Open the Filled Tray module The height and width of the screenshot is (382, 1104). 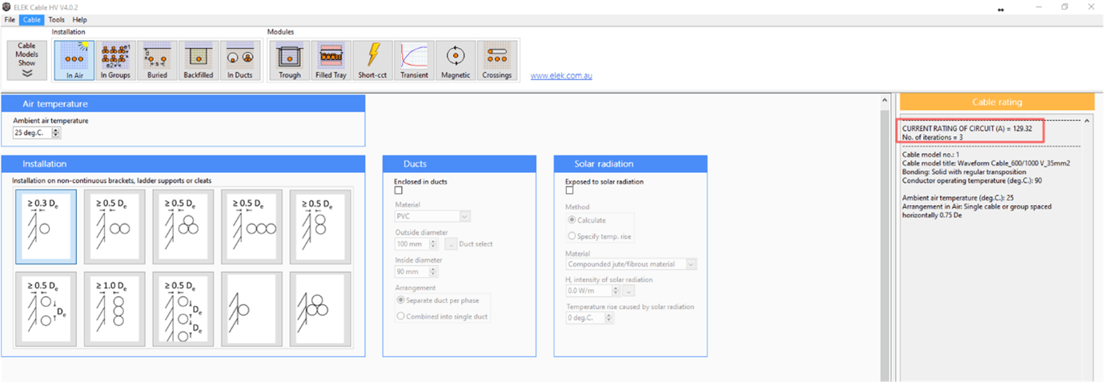coord(331,61)
